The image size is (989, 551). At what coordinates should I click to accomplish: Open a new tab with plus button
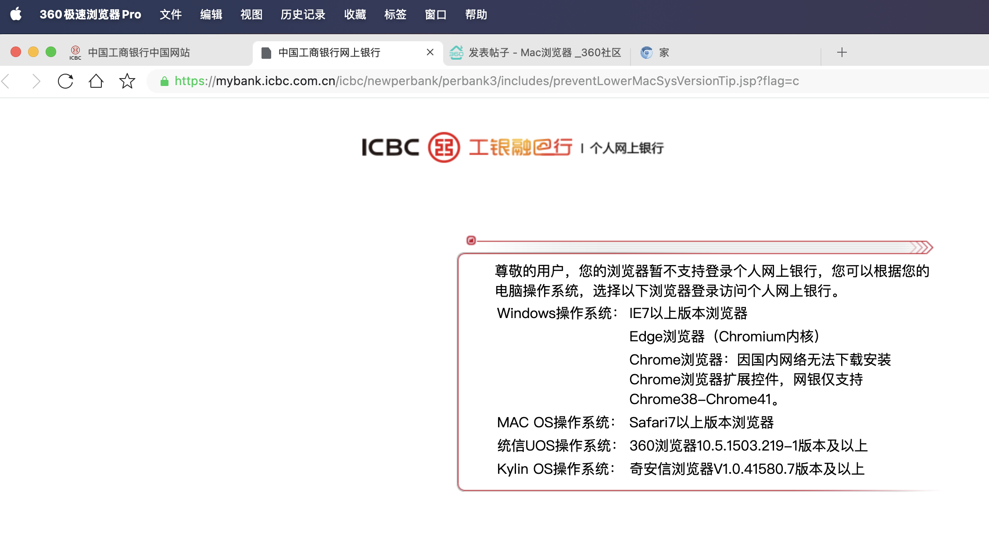point(842,53)
